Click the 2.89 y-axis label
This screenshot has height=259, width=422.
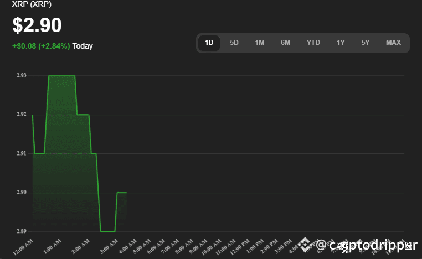click(x=22, y=231)
